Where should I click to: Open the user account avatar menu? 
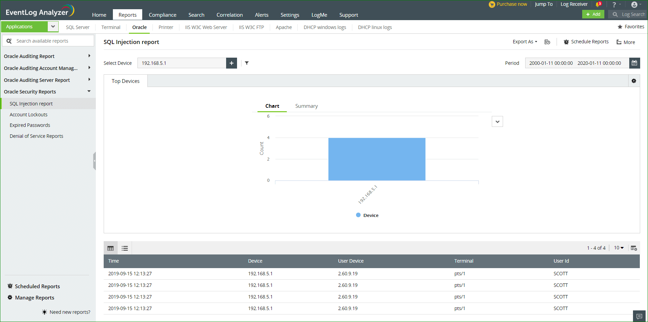pos(634,4)
